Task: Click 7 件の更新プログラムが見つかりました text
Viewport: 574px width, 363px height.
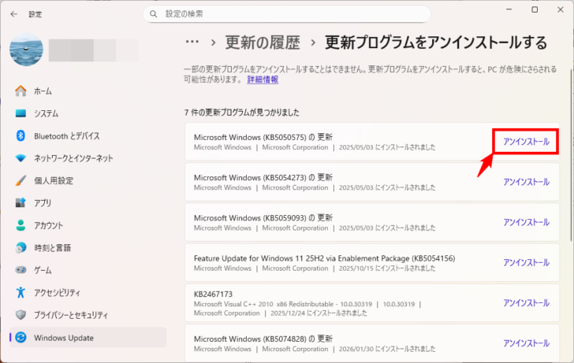Action: (241, 113)
